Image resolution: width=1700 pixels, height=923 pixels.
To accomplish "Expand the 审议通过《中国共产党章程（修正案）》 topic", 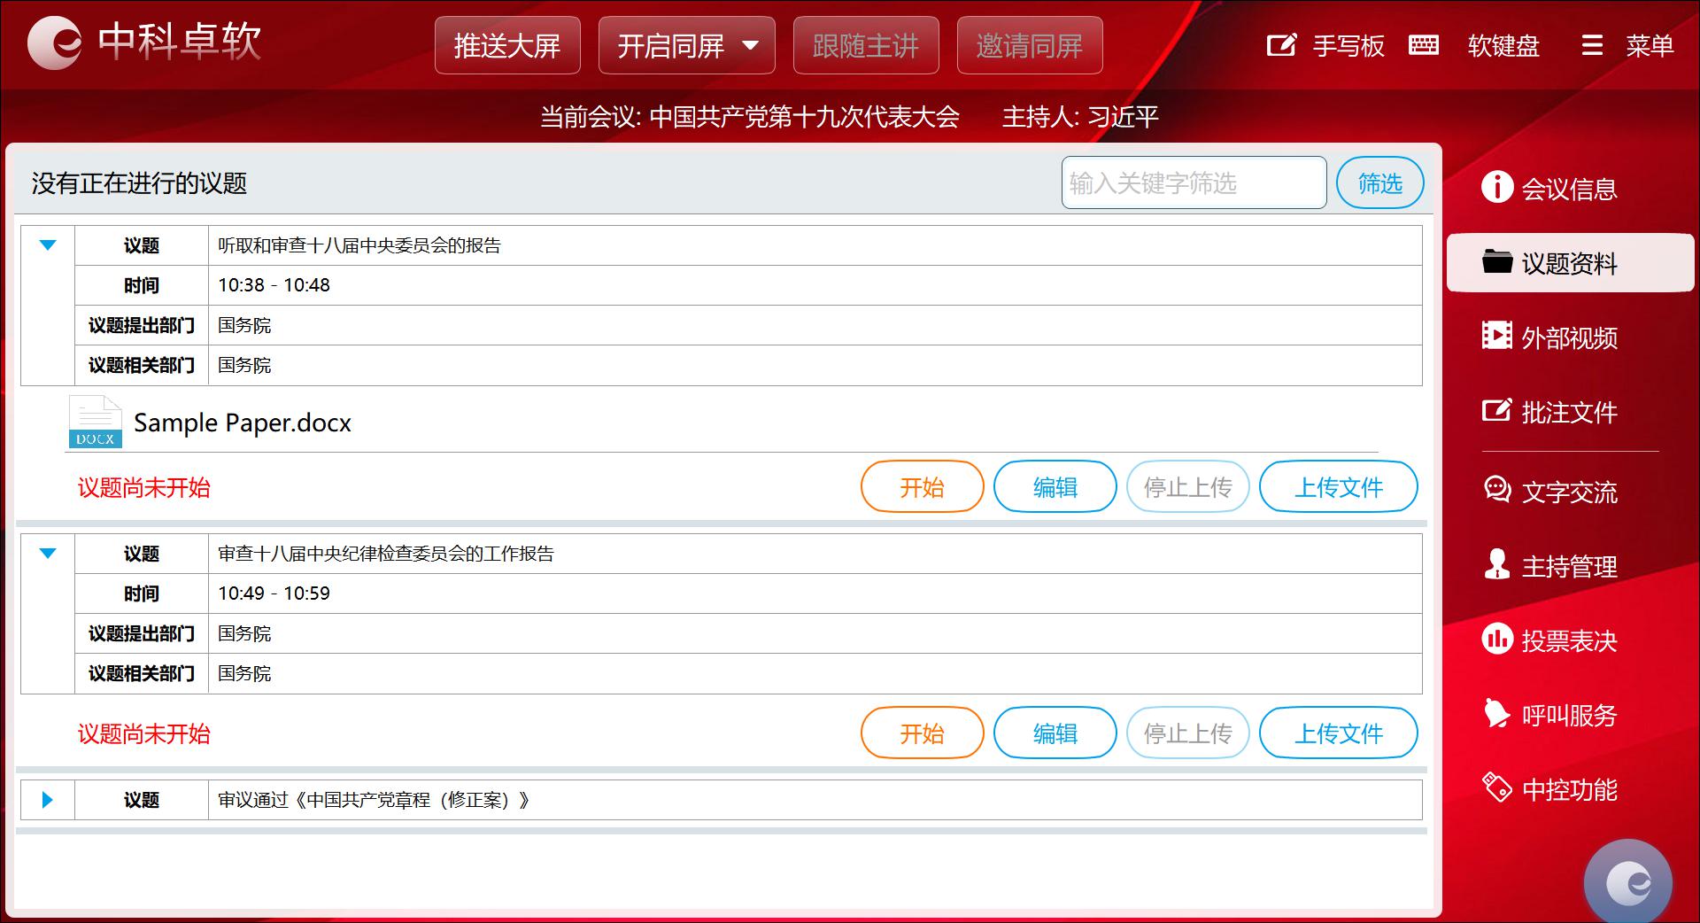I will (x=48, y=800).
